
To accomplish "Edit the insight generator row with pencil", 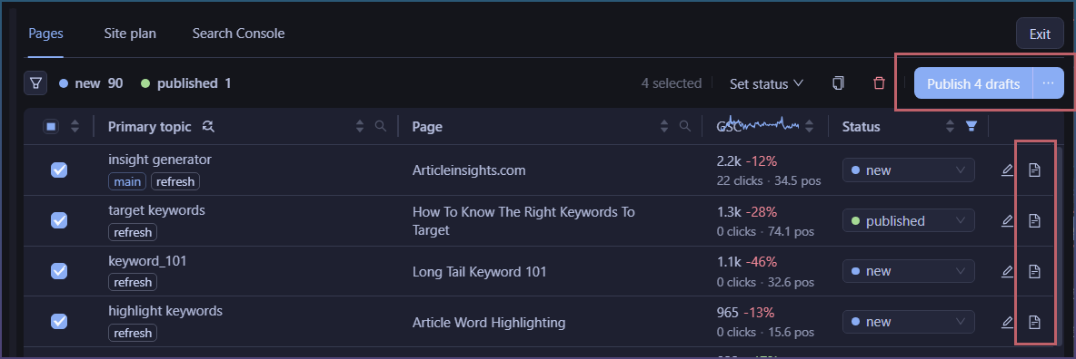I will (x=1007, y=170).
